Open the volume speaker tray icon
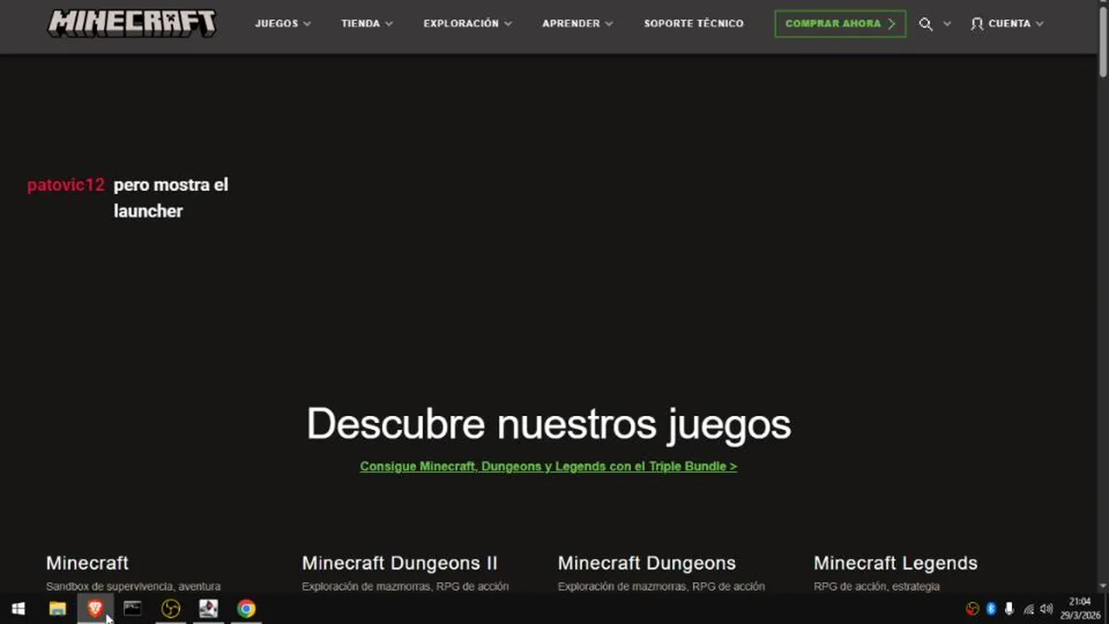 point(1046,609)
